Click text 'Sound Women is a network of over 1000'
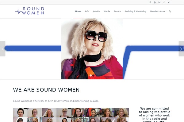 tap(36, 101)
